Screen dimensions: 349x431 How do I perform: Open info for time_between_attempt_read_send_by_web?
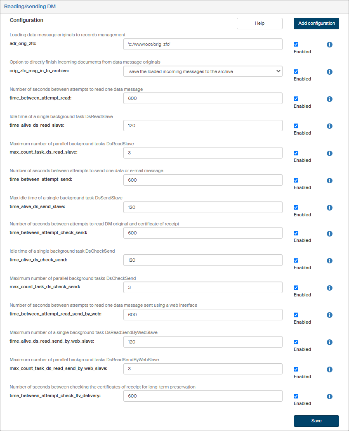coord(330,315)
